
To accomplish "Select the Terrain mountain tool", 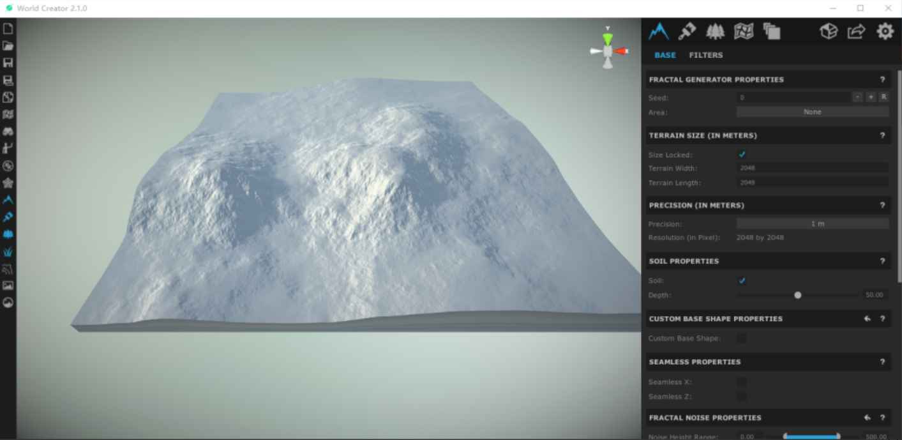I will point(658,31).
